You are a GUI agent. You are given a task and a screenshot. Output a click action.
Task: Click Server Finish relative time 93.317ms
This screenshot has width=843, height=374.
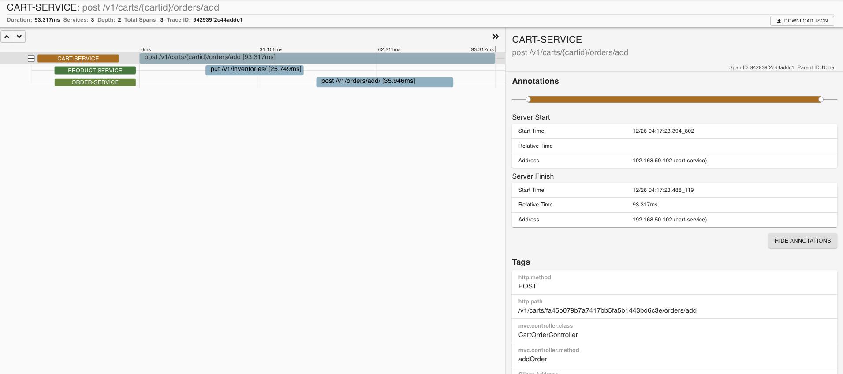[x=645, y=205]
